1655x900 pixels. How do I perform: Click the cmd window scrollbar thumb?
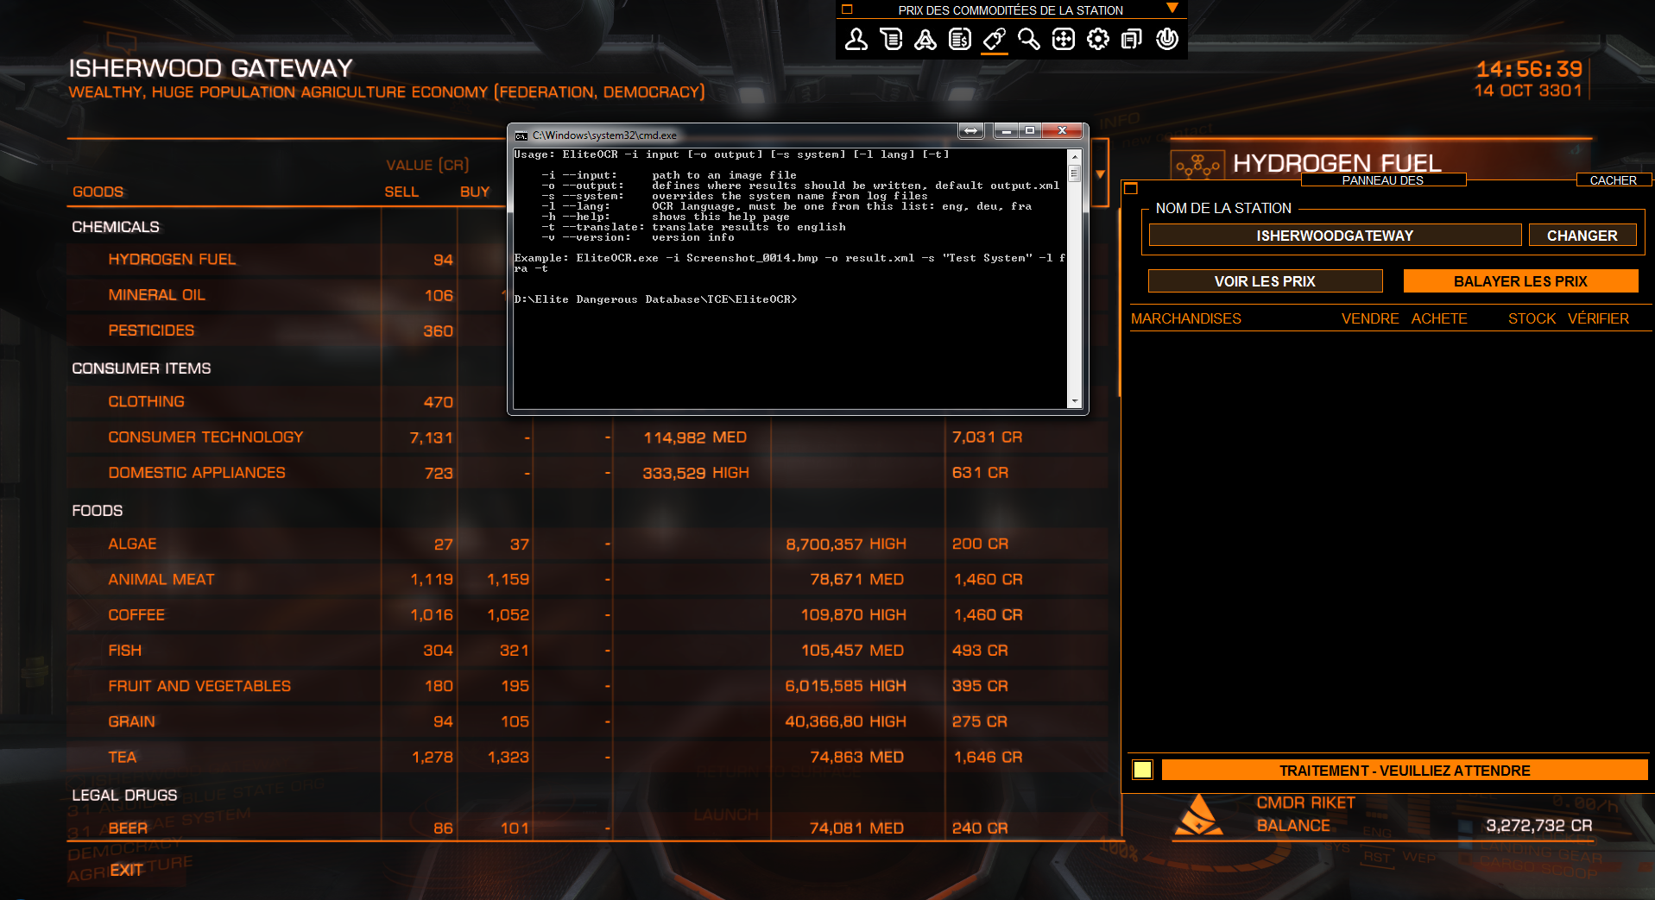pos(1075,173)
